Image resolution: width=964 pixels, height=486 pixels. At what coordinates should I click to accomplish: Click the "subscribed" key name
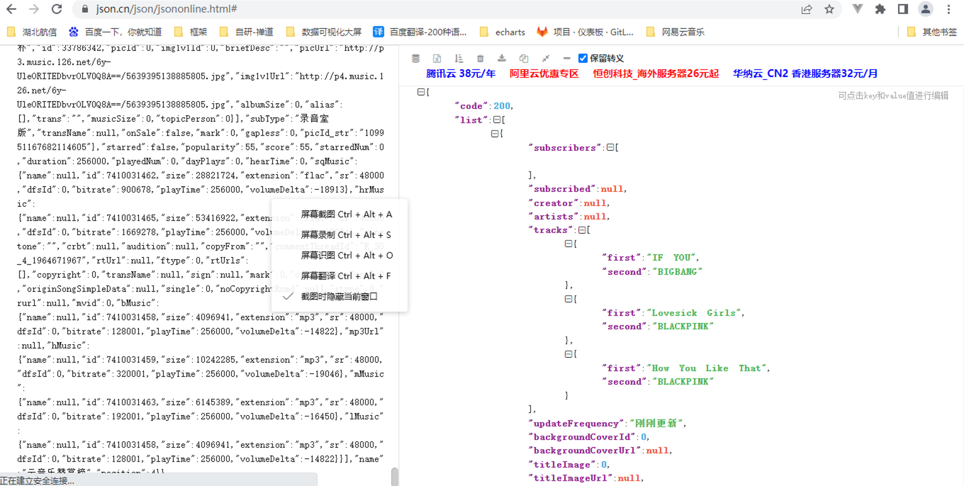(562, 189)
